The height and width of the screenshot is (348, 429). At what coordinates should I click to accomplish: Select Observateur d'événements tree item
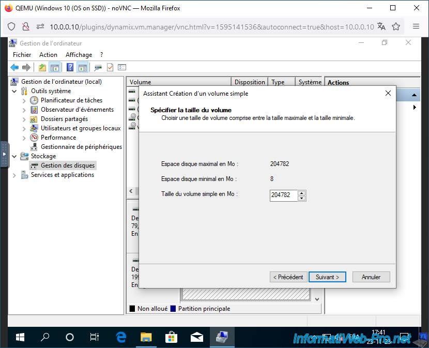pyautogui.click(x=77, y=110)
